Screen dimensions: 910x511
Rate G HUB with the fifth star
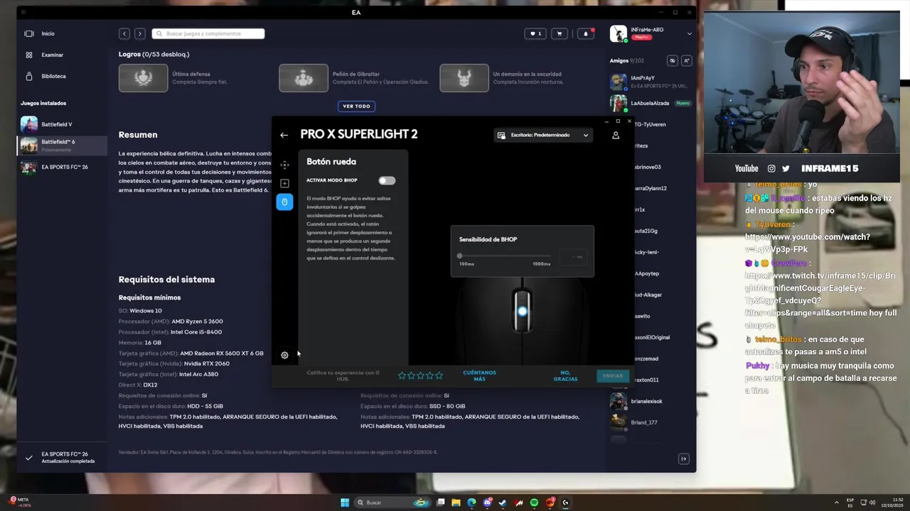[439, 375]
